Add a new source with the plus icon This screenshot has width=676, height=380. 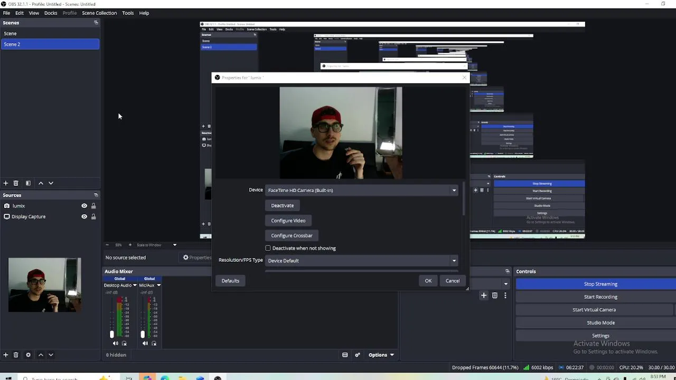[x=6, y=355]
